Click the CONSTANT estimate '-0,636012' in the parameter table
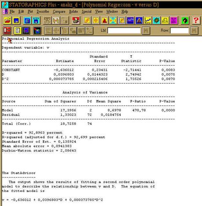202x206 pixels. click(x=64, y=70)
